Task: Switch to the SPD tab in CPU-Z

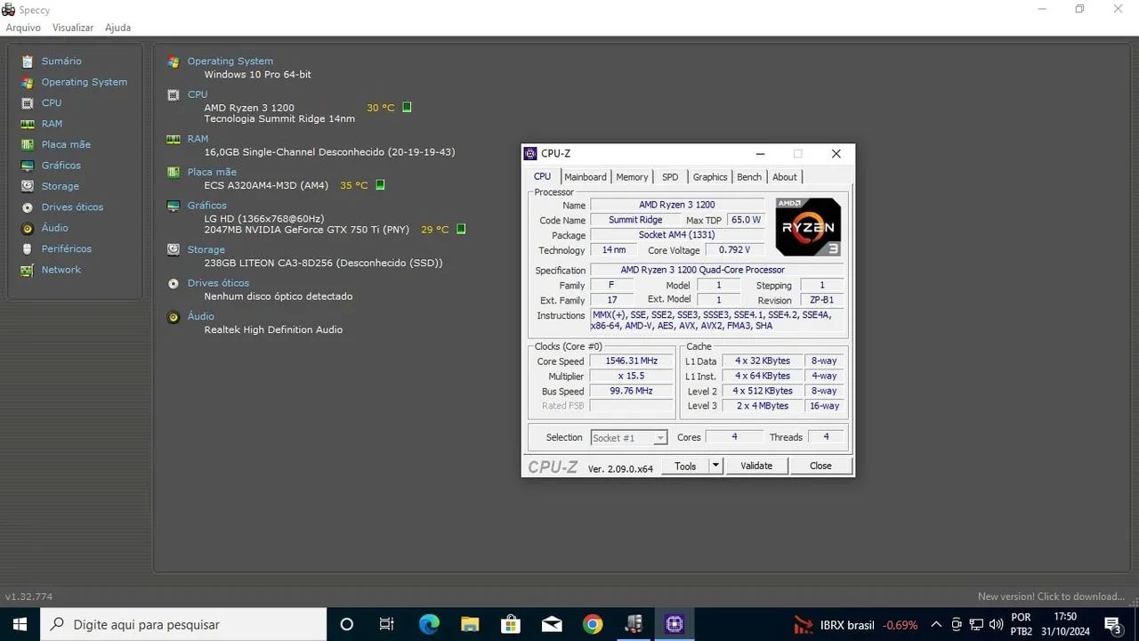Action: click(x=669, y=176)
